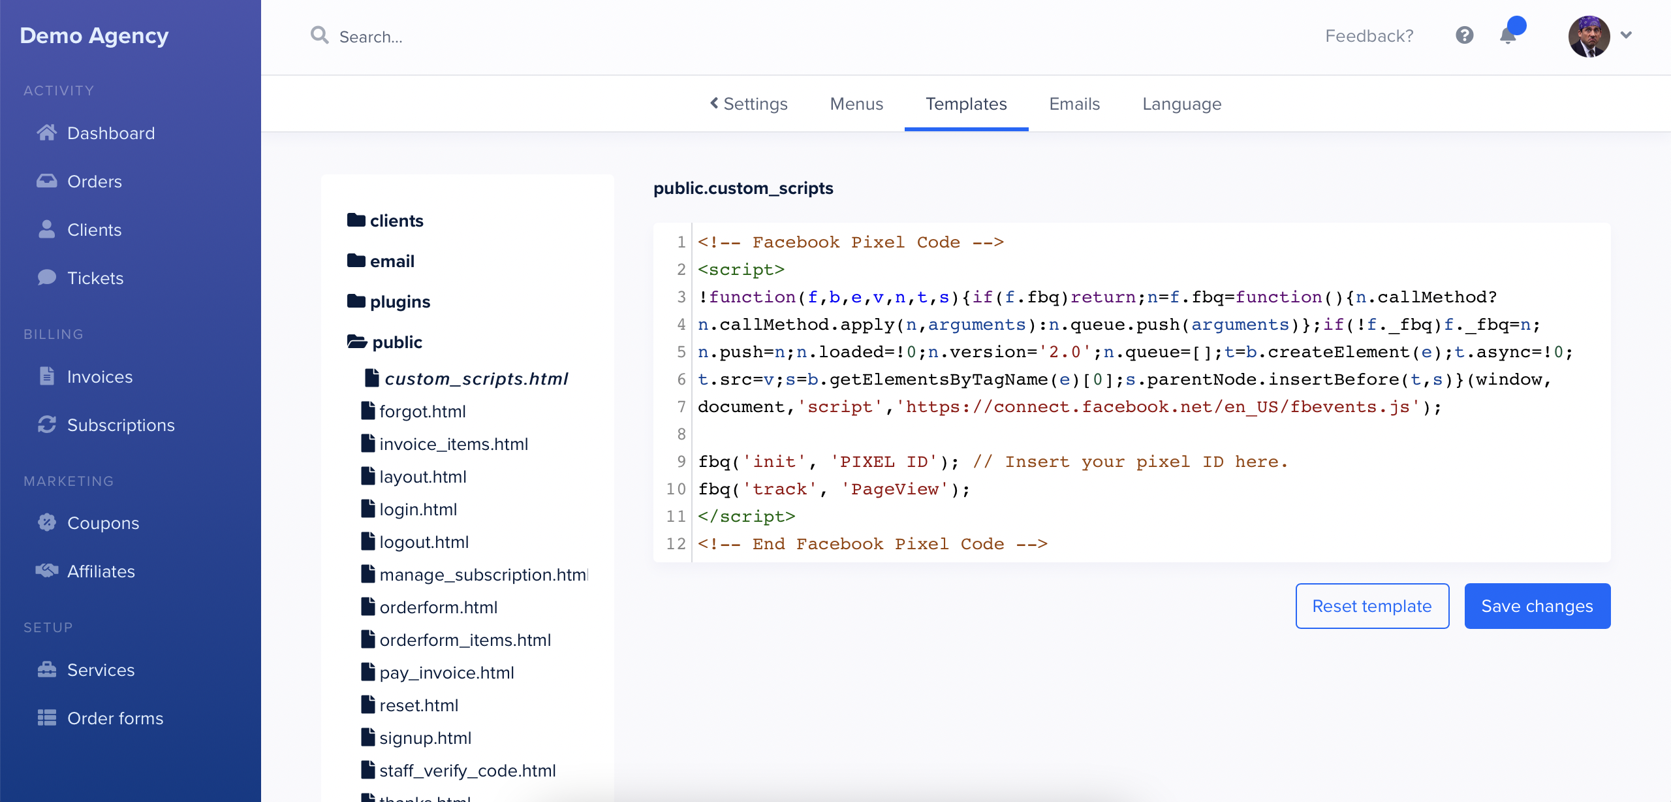Screen dimensions: 1671x802
Task: Switch to the Menus tab
Action: coord(856,104)
